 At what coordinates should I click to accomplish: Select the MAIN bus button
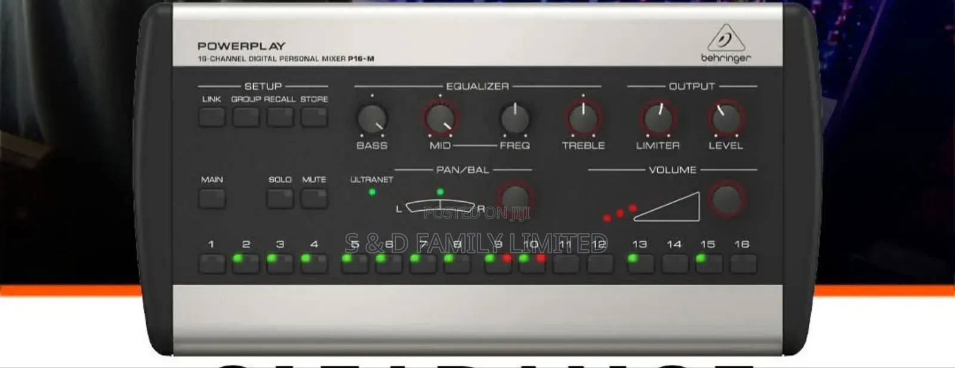212,198
